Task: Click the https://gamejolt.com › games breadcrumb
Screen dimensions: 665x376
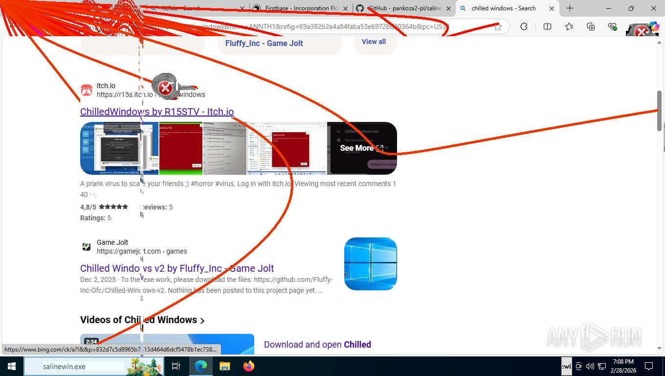Action: [142, 251]
